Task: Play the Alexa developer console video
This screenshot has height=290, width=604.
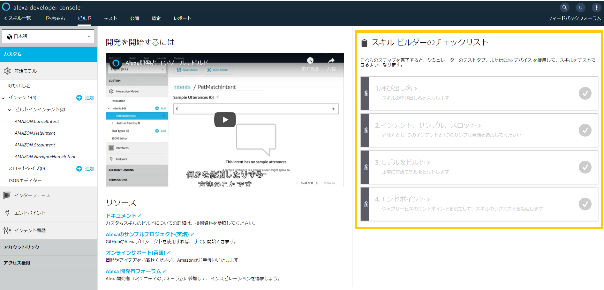Action: tap(225, 120)
